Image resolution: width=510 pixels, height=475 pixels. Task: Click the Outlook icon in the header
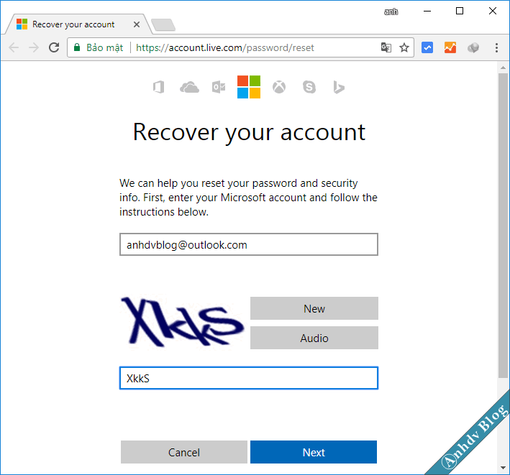219,87
